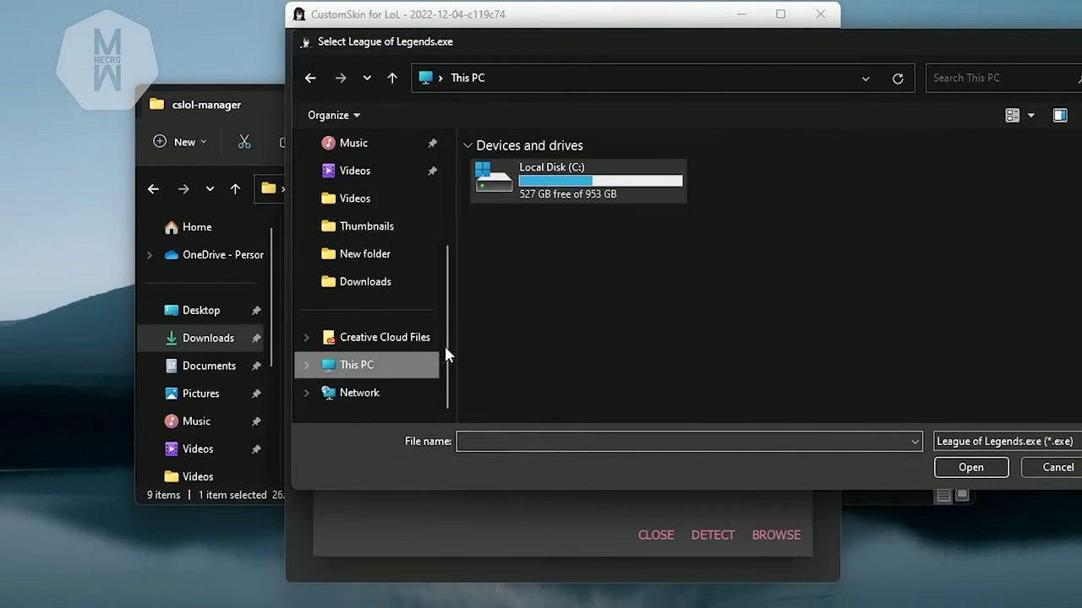Collapse the Devices and drives group

coord(467,146)
